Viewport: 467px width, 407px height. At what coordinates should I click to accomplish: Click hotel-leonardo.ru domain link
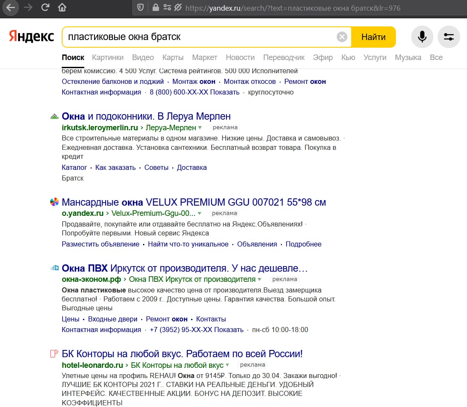point(92,365)
